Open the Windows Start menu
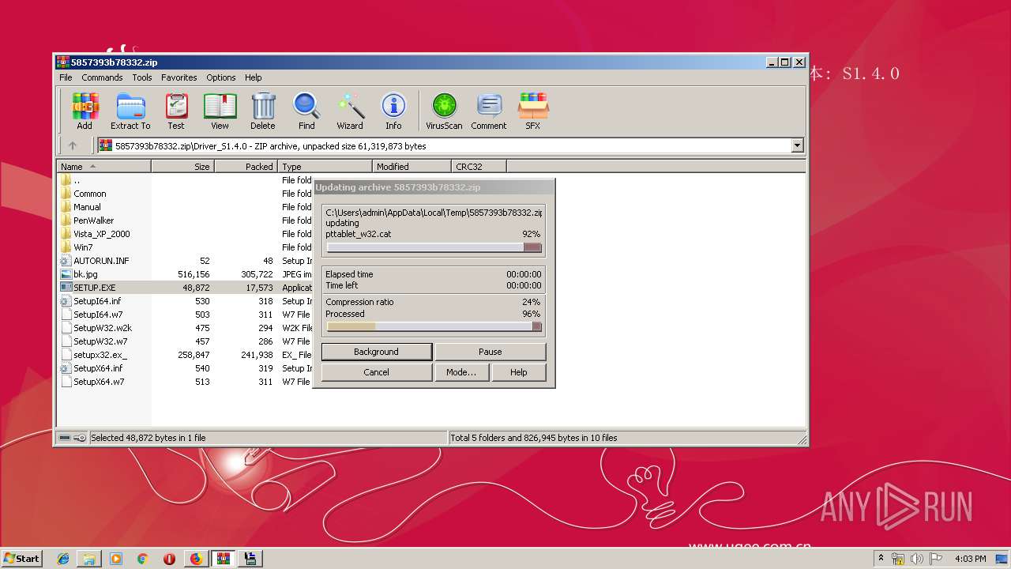 click(22, 559)
